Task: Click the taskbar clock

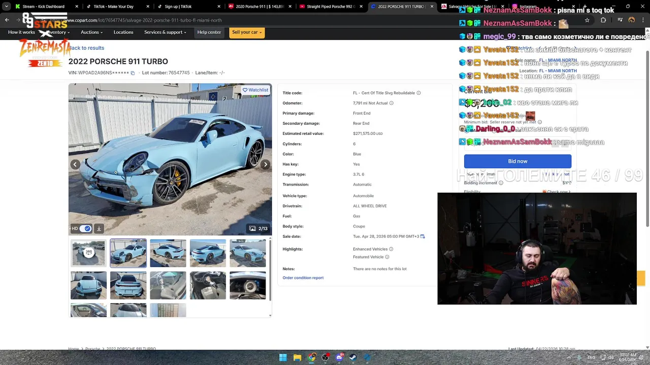Action: coord(628,357)
